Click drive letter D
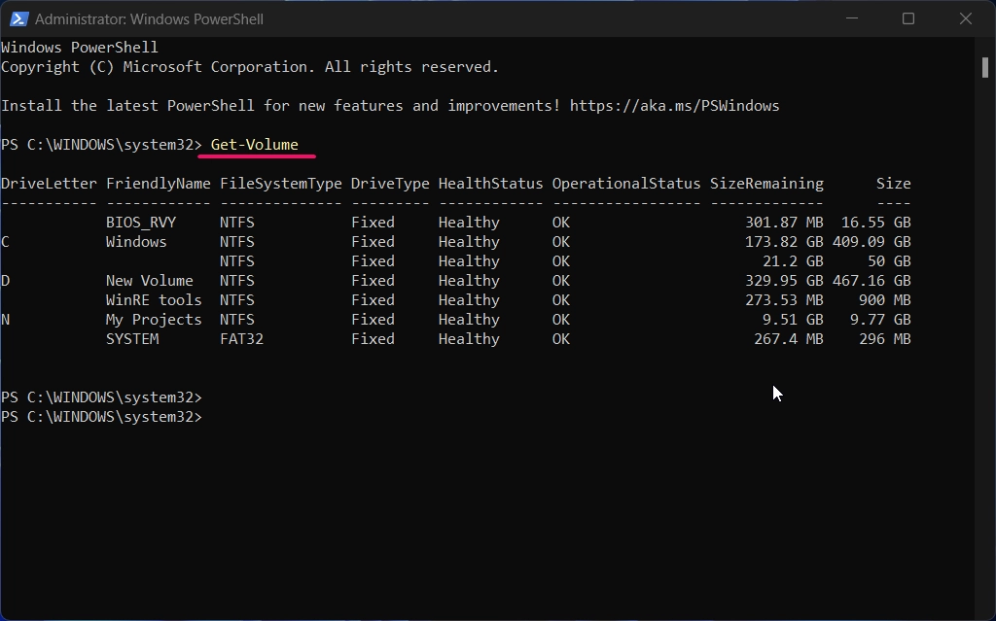This screenshot has width=996, height=621. (x=5, y=281)
